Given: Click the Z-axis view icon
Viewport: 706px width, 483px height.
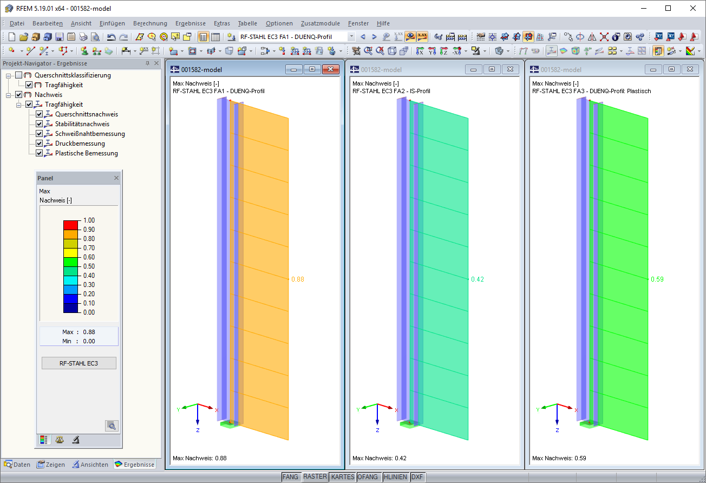Looking at the screenshot, I should coord(444,51).
